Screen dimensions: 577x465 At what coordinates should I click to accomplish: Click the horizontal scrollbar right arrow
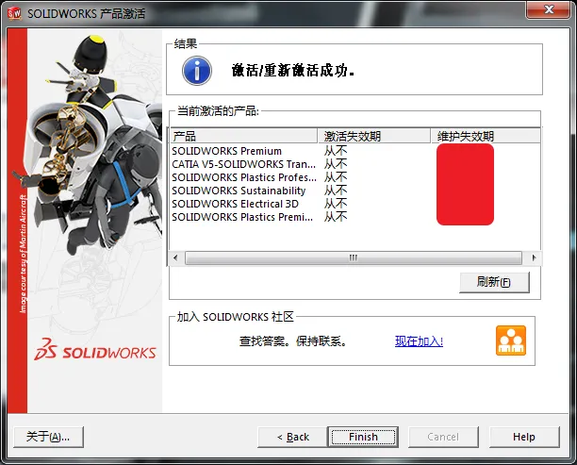pyautogui.click(x=534, y=257)
